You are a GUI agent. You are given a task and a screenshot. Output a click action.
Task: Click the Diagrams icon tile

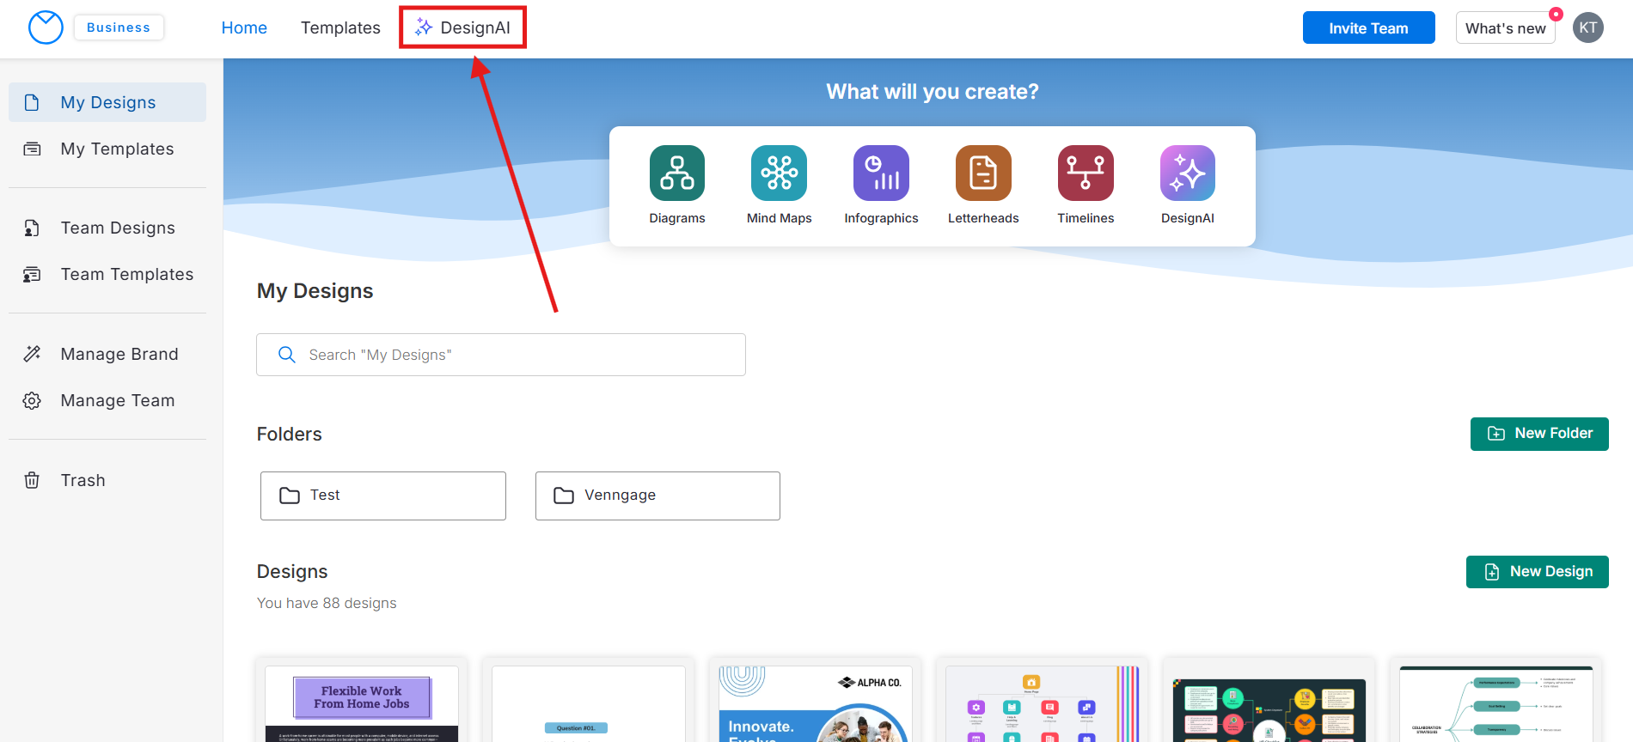pos(676,173)
